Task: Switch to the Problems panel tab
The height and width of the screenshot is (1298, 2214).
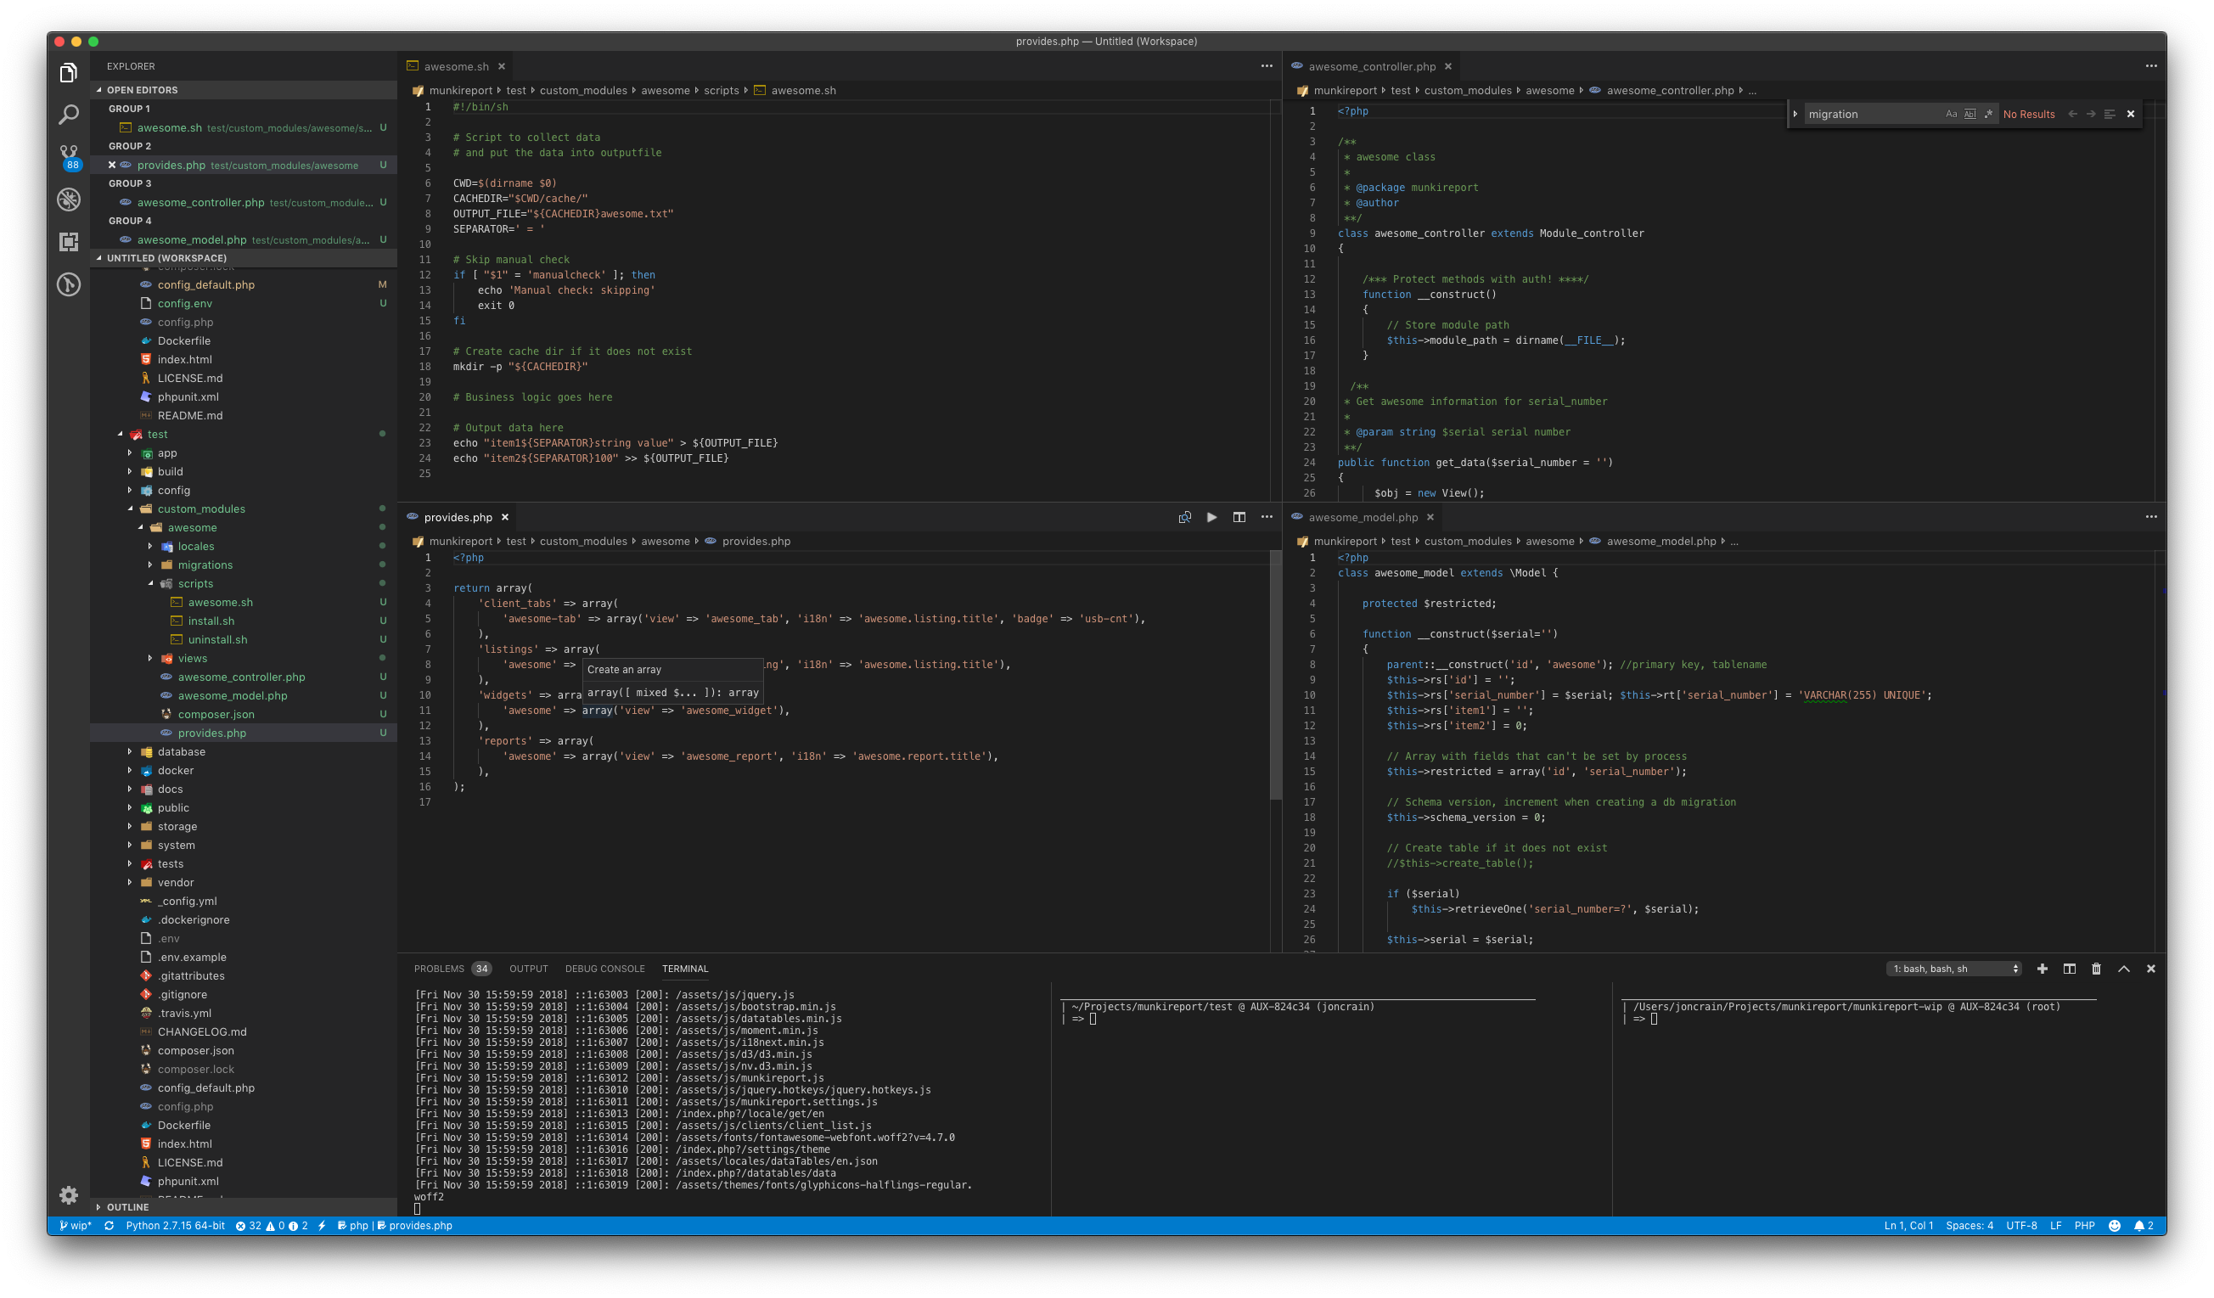Action: pyautogui.click(x=438, y=969)
